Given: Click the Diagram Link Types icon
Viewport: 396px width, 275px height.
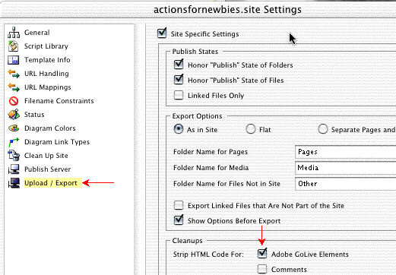Looking at the screenshot, I should (x=14, y=142).
